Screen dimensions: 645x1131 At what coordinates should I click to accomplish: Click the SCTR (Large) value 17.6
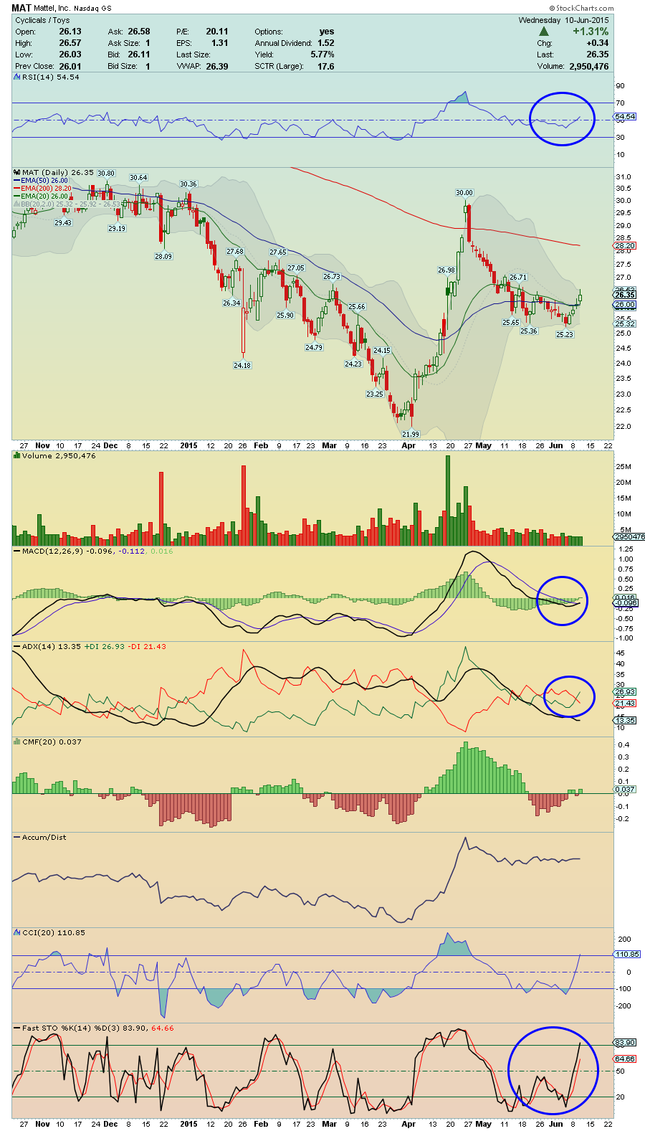click(x=326, y=66)
